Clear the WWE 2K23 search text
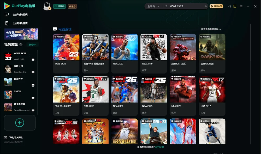261x154 pixels. [x=206, y=7]
